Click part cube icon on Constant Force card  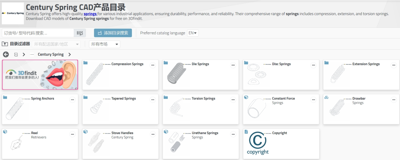click(x=246, y=97)
